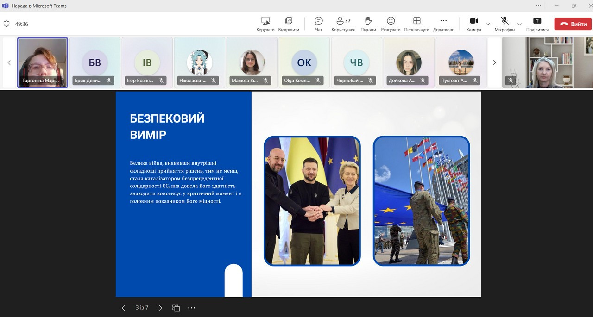Open slide grid view icon
The height and width of the screenshot is (317, 593).
176,308
